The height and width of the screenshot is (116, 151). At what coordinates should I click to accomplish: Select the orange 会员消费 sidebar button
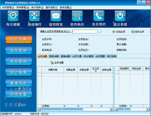click(x=19, y=40)
